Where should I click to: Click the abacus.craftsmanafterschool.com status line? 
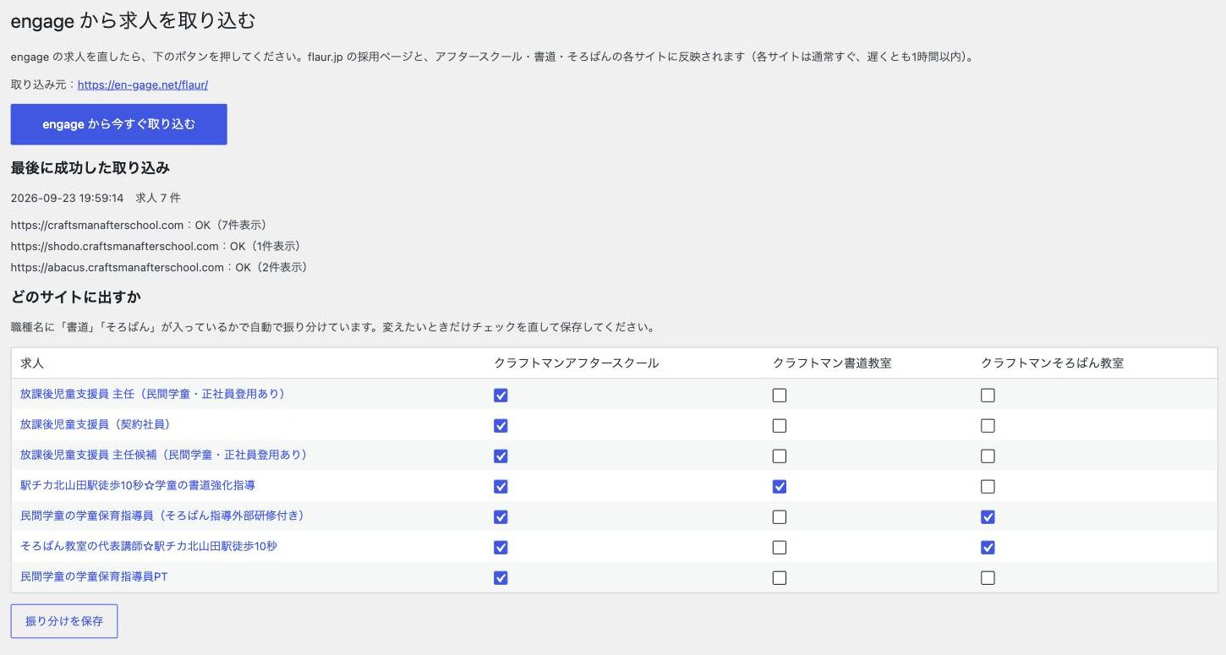[x=159, y=267]
